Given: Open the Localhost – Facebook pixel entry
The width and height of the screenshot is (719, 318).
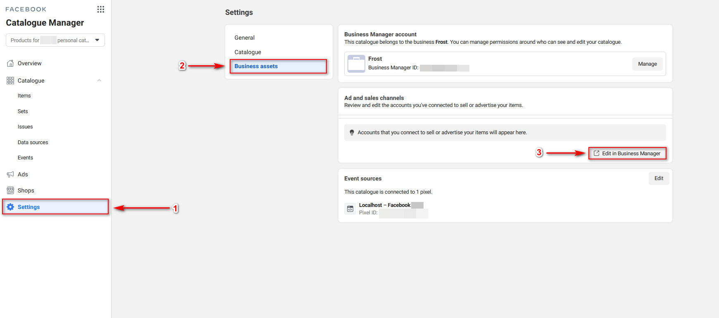Looking at the screenshot, I should click(385, 205).
